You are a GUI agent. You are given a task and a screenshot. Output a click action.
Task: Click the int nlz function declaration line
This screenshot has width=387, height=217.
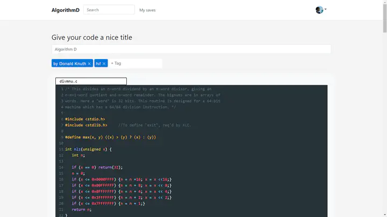coord(88,149)
